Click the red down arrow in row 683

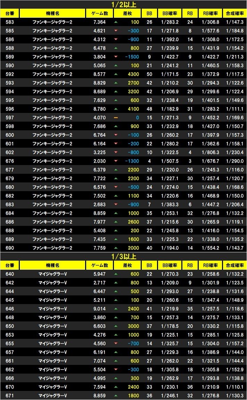pos(116,204)
